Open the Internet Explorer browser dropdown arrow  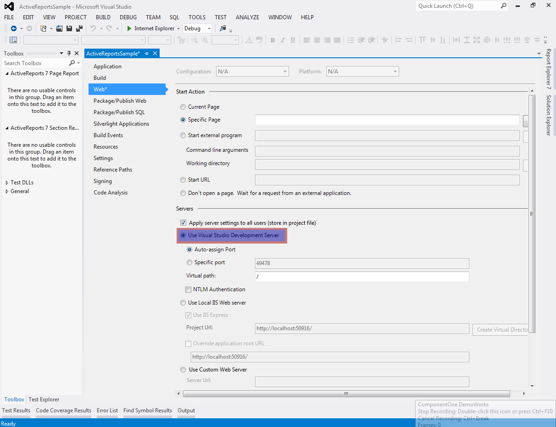coord(178,28)
